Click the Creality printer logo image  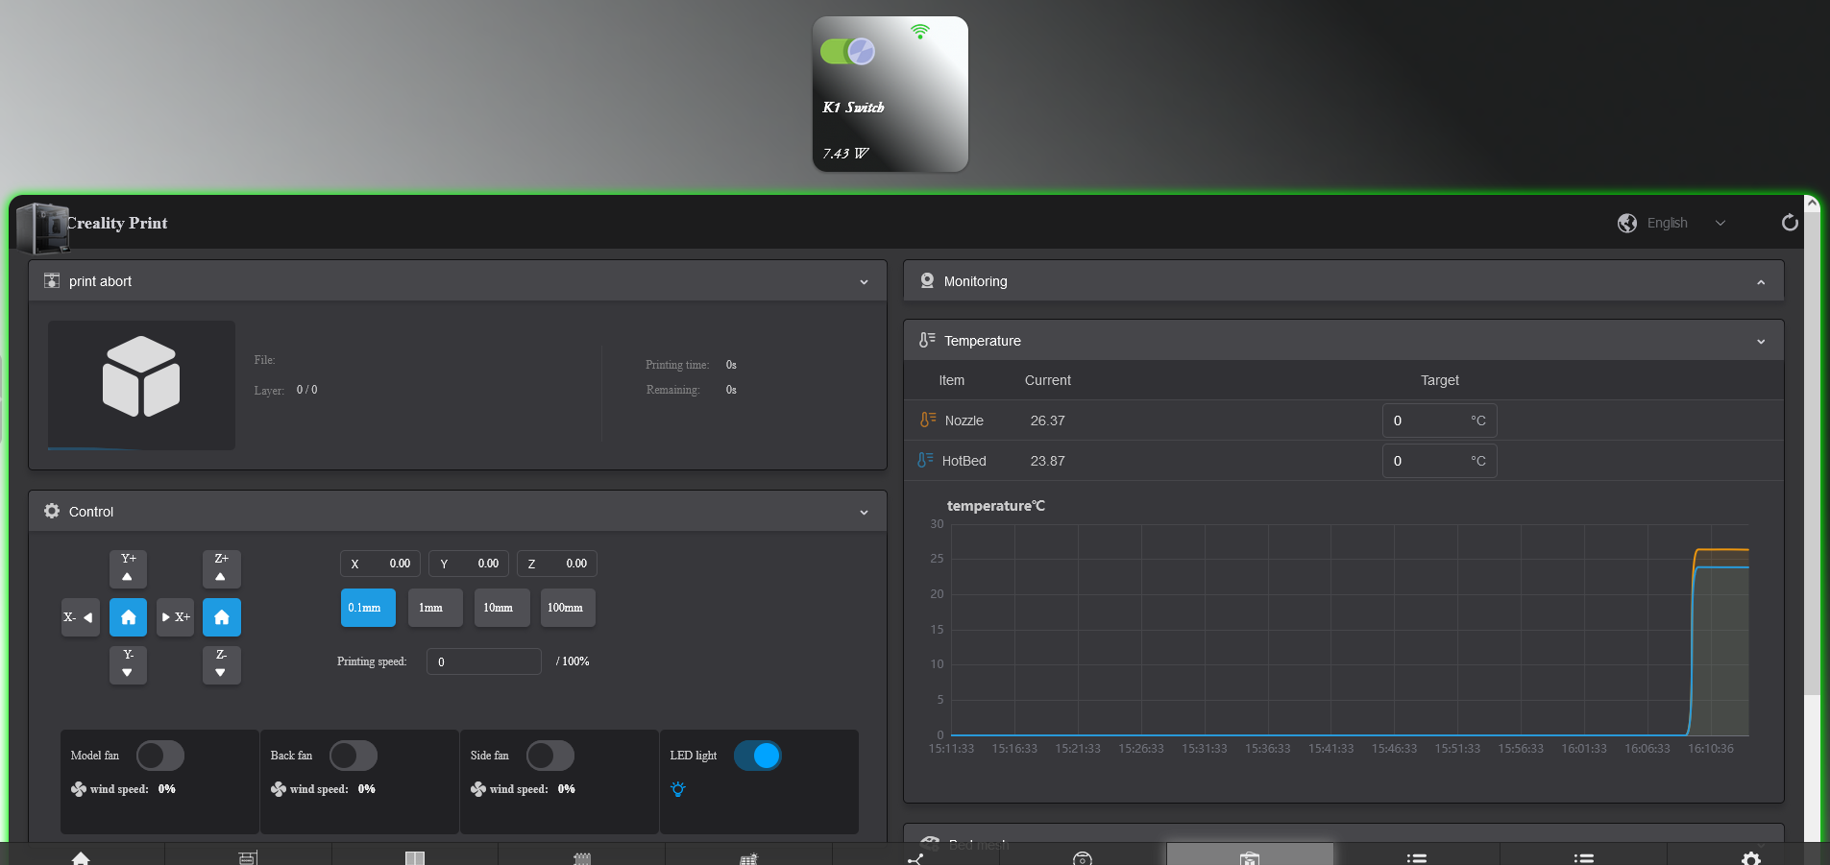(x=43, y=228)
